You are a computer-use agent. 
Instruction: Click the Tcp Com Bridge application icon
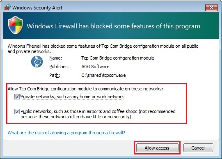pyautogui.click(x=37, y=62)
